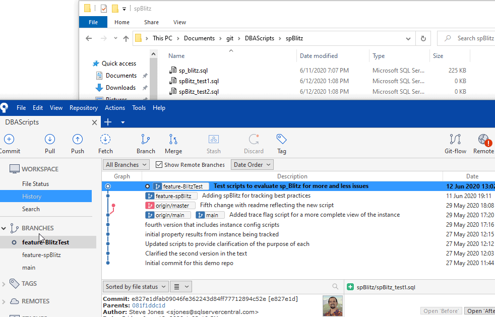Select the spBlitz/spBitz_test1.sql changed file
Viewport: 495px width, 317px height.
coord(386,287)
